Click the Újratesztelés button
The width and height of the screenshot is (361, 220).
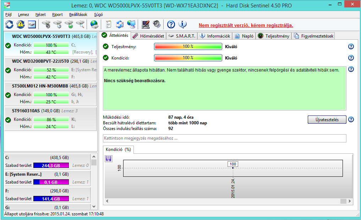point(327,119)
